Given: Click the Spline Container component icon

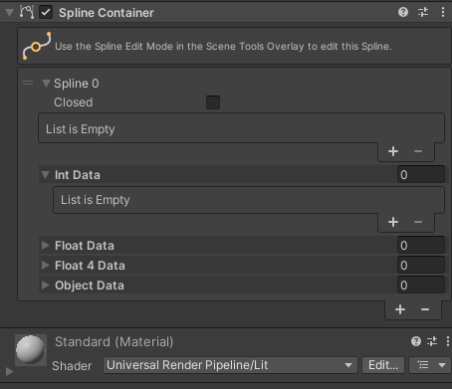Looking at the screenshot, I should tap(27, 12).
